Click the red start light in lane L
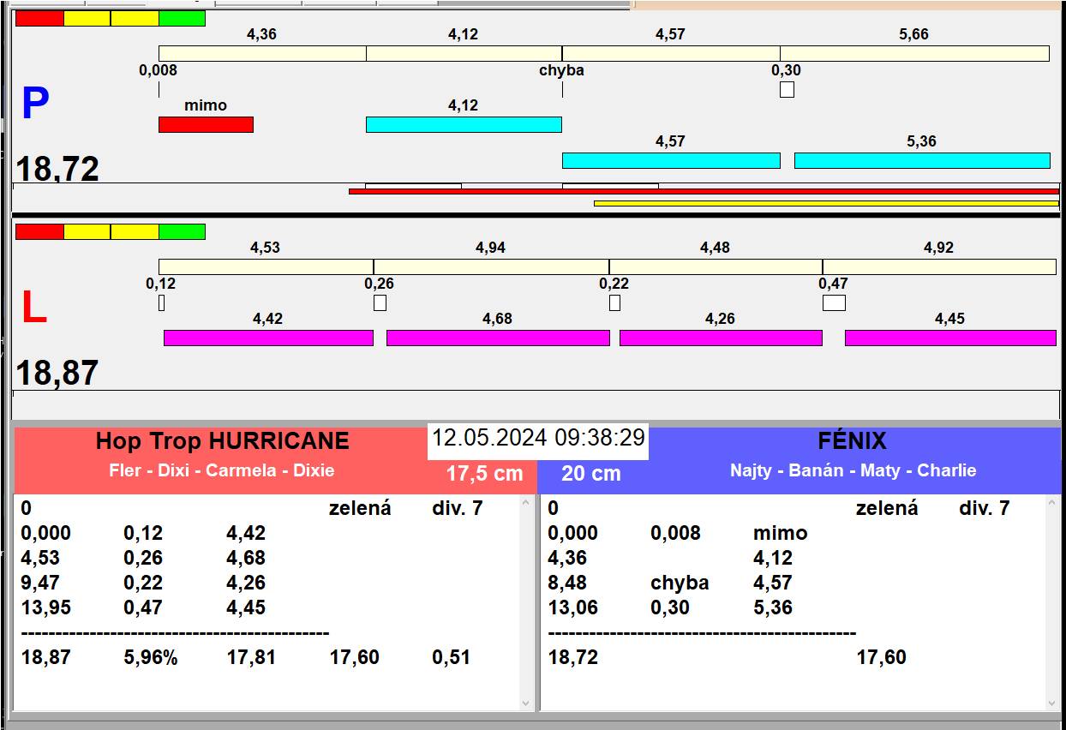The width and height of the screenshot is (1066, 730). point(39,231)
